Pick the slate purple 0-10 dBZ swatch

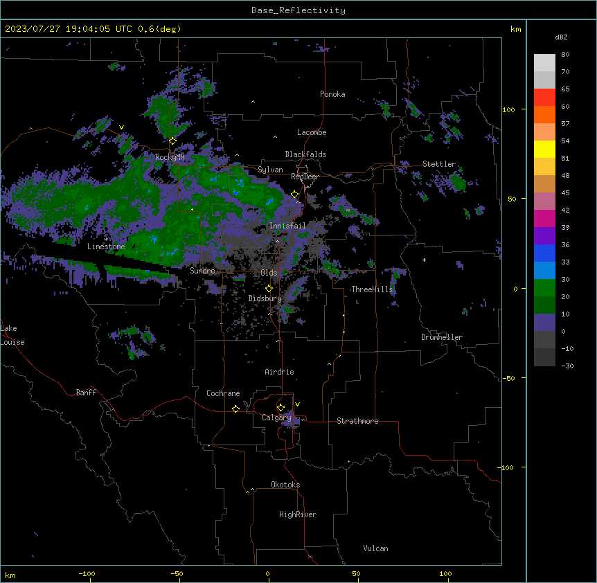coord(544,323)
